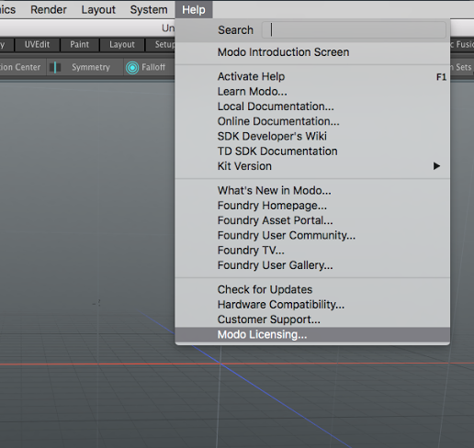
Task: Open Hardware Compatibility...
Action: pos(312,305)
